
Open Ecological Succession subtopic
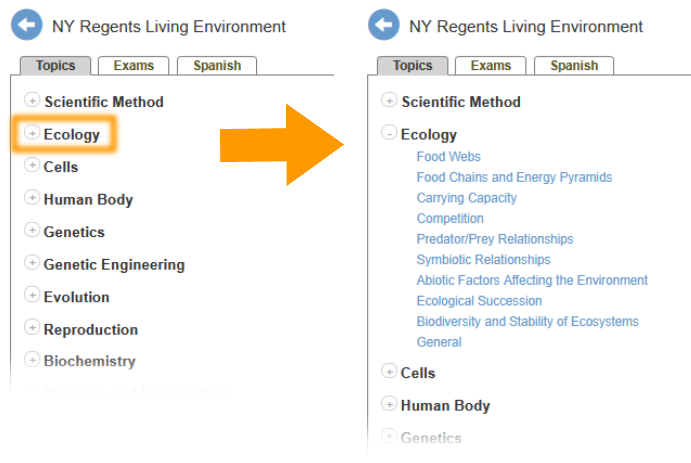(479, 301)
